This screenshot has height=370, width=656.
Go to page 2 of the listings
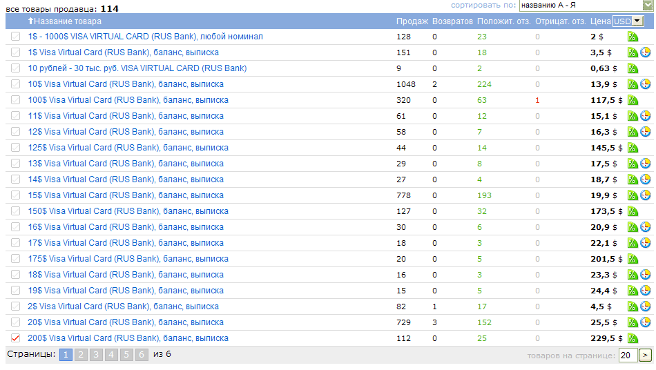(x=81, y=355)
